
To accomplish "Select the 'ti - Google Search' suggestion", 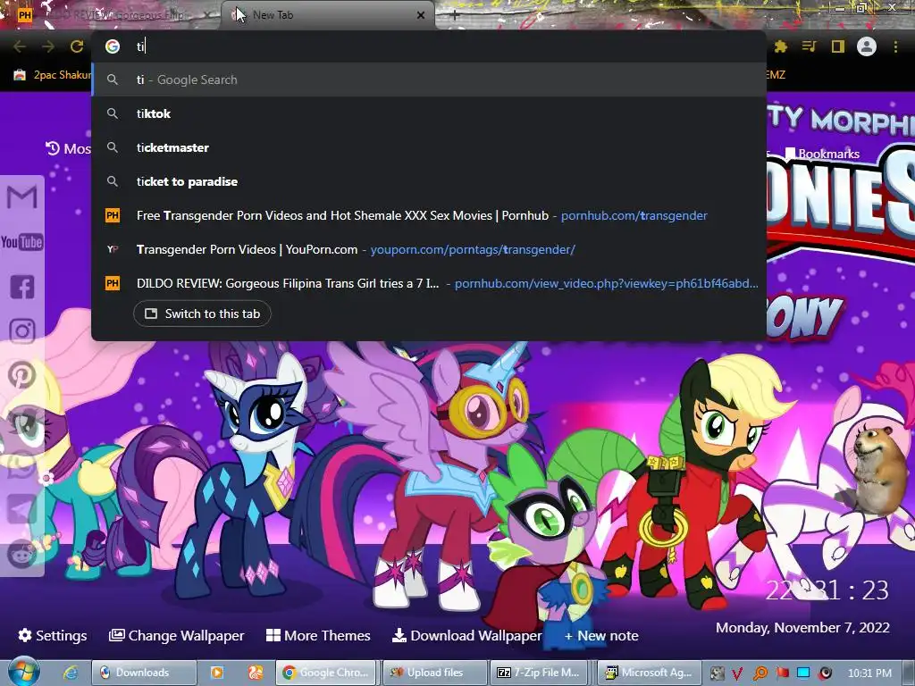I will coord(429,79).
